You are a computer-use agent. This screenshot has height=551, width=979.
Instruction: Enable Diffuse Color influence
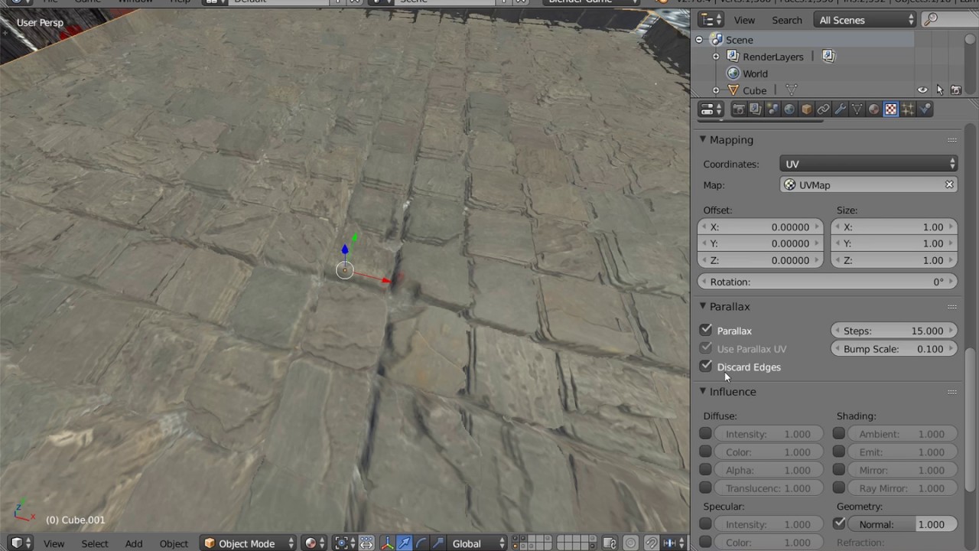[x=705, y=452]
